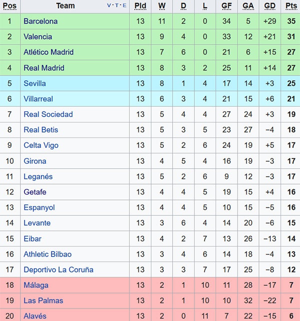Open the Villarreal link
Viewport: 300px width, 321px height.
[x=38, y=99]
